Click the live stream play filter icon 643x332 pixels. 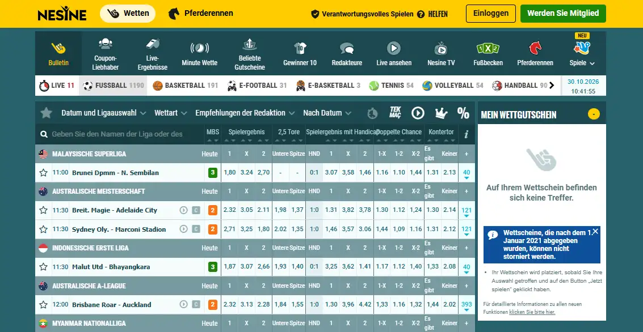click(x=418, y=113)
